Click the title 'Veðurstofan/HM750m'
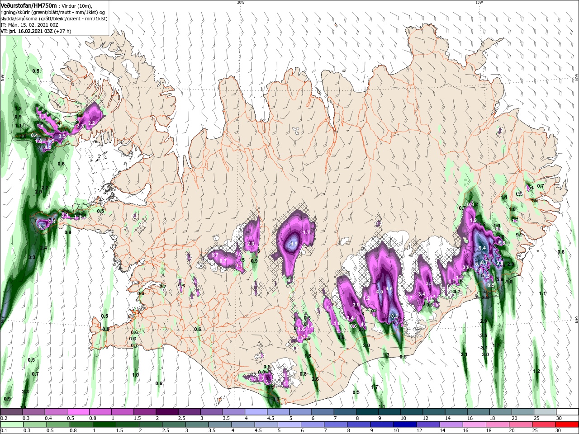 point(29,5)
